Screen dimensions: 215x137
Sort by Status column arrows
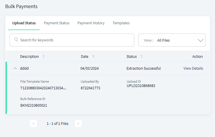tap(142, 56)
